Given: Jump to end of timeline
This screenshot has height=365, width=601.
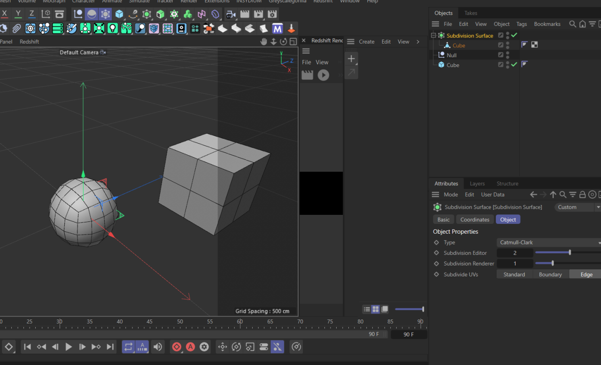Looking at the screenshot, I should (x=110, y=347).
